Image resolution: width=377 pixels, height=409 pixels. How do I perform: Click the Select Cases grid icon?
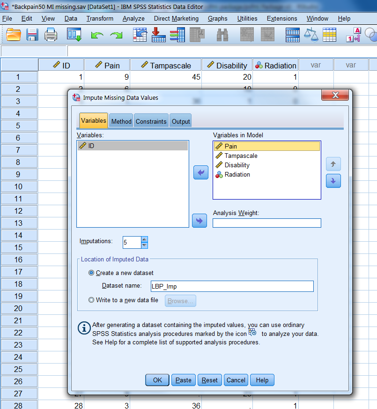[329, 35]
